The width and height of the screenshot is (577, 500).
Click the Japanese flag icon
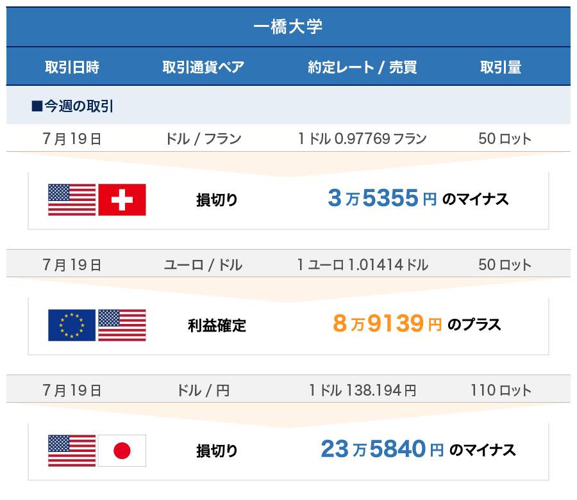pyautogui.click(x=122, y=451)
